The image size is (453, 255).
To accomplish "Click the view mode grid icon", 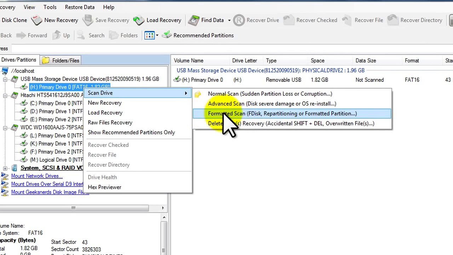I will [x=149, y=35].
